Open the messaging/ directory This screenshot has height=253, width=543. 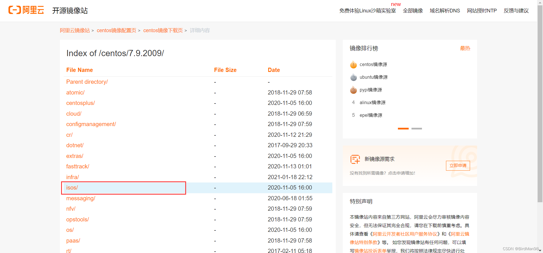click(81, 198)
